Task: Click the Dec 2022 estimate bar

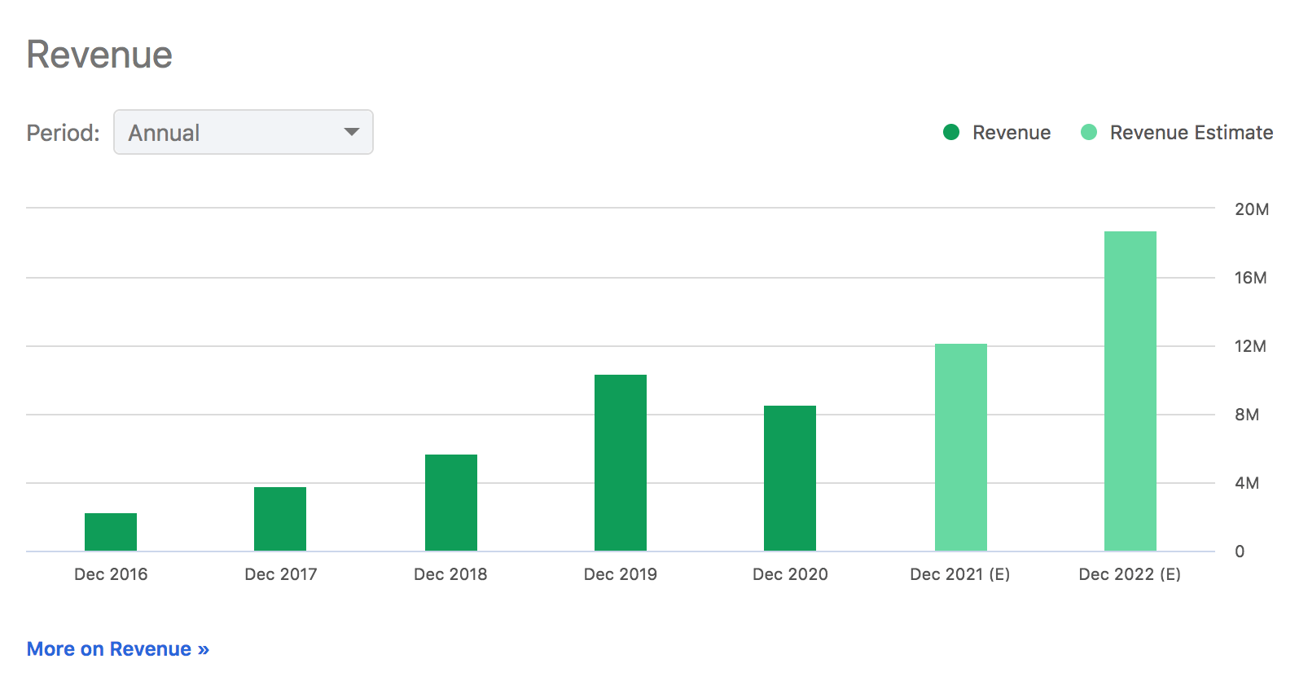Action: 1130,391
